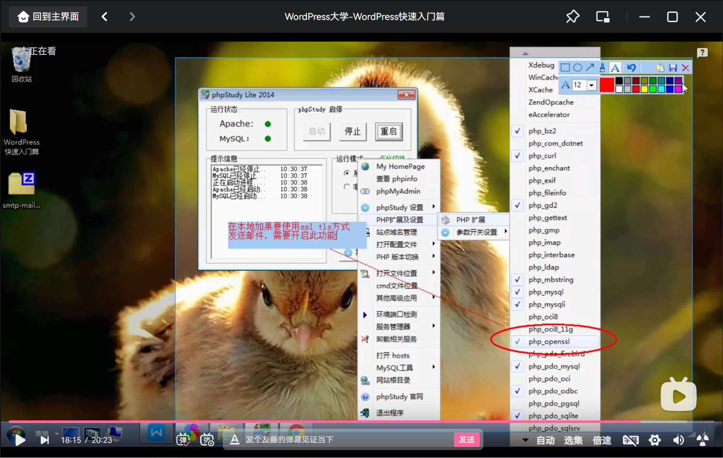
Task: Seek on the pink progress bar
Action: pos(361,422)
